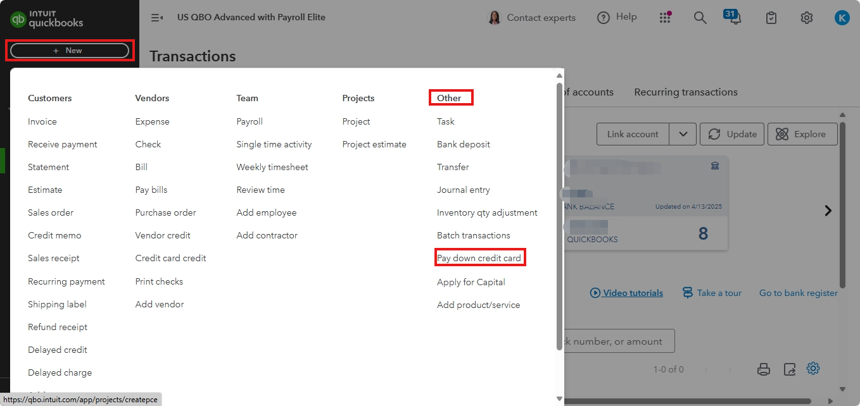
Task: Choose Vendor credit menu item
Action: [163, 235]
